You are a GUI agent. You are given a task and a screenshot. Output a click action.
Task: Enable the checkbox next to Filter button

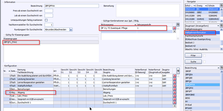[x=204, y=55]
